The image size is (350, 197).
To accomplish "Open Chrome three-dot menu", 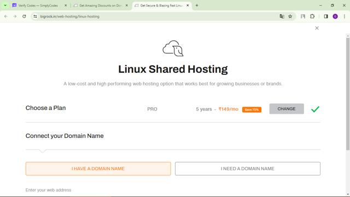I will click(345, 16).
